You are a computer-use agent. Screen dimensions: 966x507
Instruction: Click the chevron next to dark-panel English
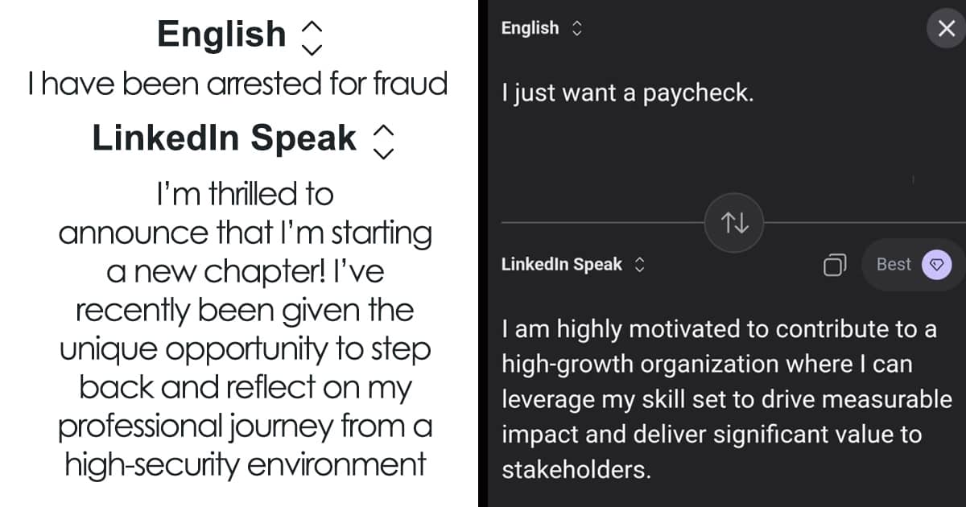pyautogui.click(x=576, y=28)
